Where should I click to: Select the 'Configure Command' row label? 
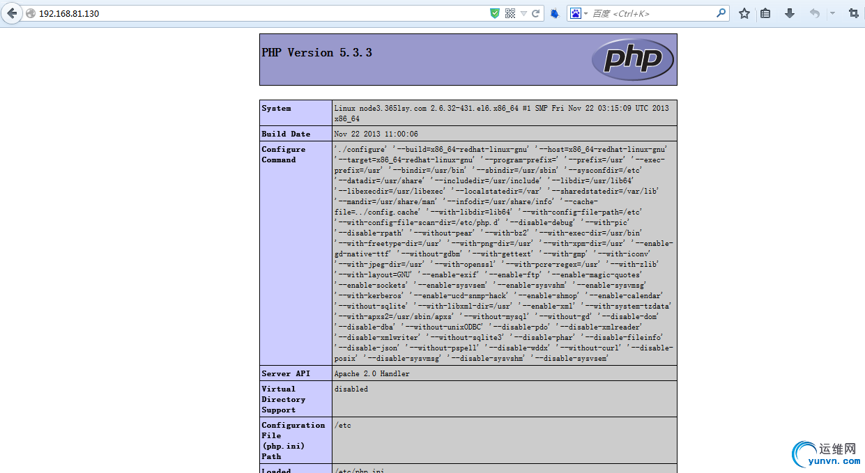click(x=284, y=155)
